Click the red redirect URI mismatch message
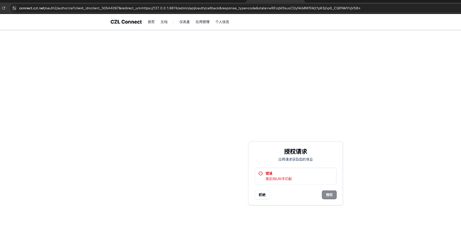Viewport: 461px width, 247px height. pyautogui.click(x=279, y=178)
